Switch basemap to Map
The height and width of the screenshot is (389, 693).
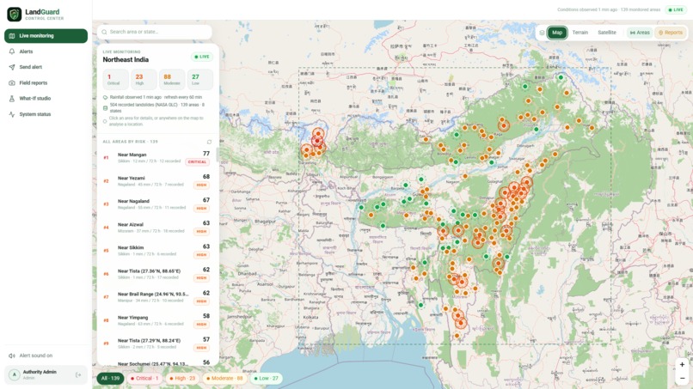click(557, 33)
